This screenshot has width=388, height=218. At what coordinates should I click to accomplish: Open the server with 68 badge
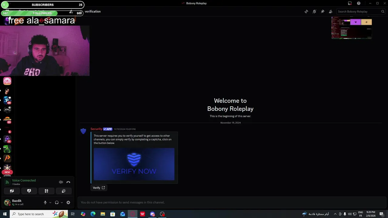pos(7,100)
